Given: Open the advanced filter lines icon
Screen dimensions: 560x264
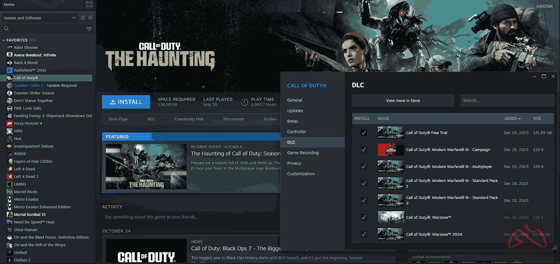Looking at the screenshot, I should (x=89, y=29).
